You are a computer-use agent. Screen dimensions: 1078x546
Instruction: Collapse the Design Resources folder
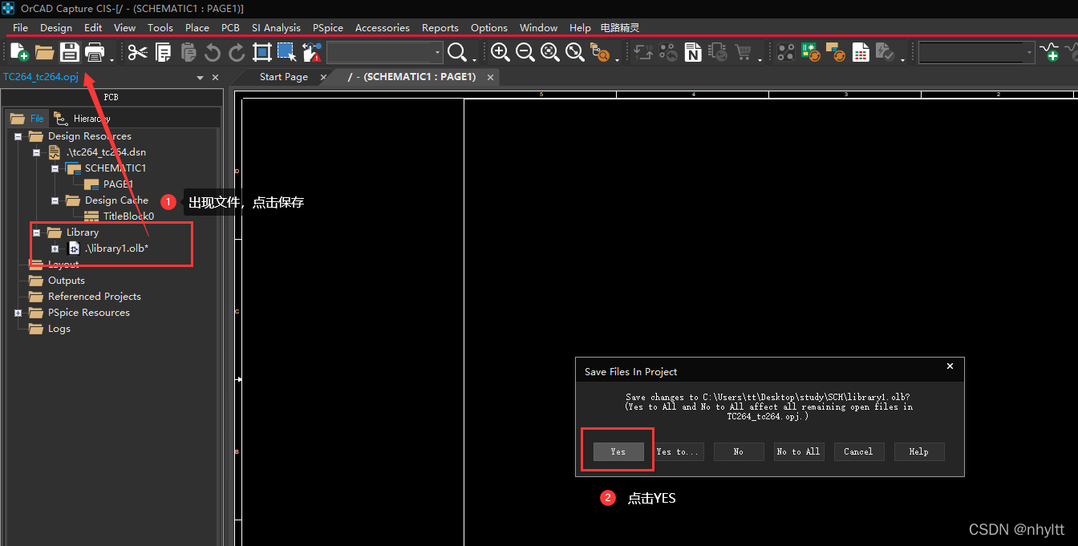click(x=18, y=136)
